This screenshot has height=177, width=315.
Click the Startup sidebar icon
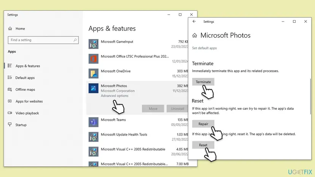[x=10, y=125]
